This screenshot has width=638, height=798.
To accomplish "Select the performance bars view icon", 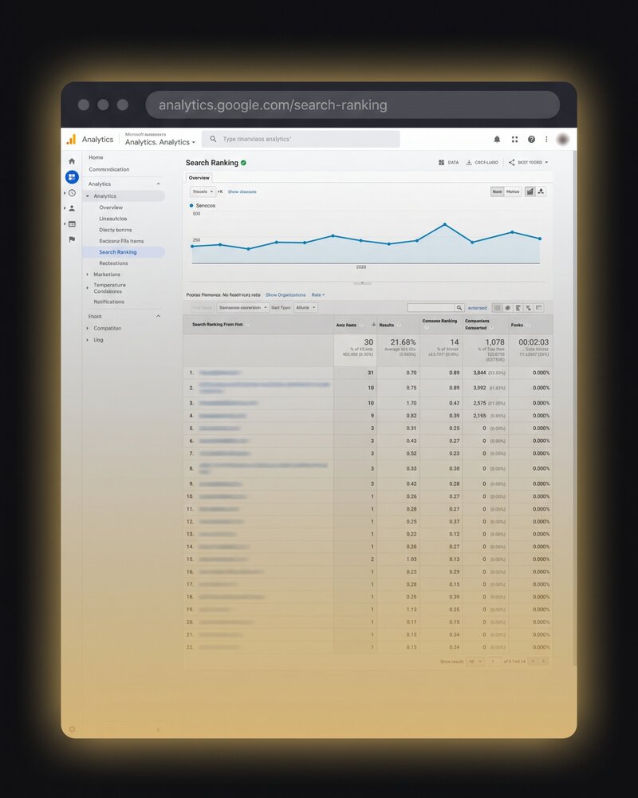I will (x=518, y=307).
